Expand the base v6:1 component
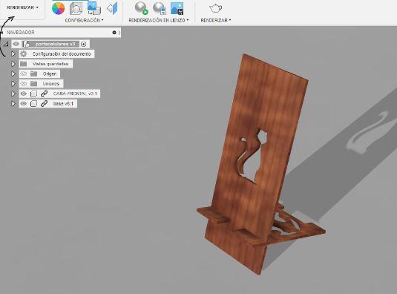The height and width of the screenshot is (294, 397). tap(13, 104)
